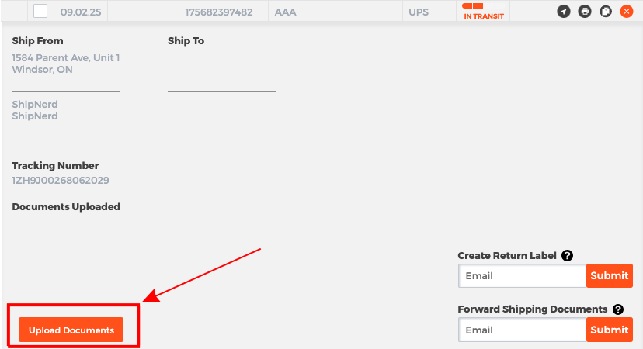Click the AAA reference cell
This screenshot has height=349, width=643.
tap(286, 12)
